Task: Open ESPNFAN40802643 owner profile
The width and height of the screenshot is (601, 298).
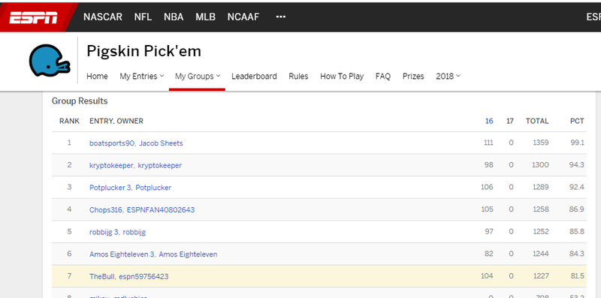Action: point(161,210)
